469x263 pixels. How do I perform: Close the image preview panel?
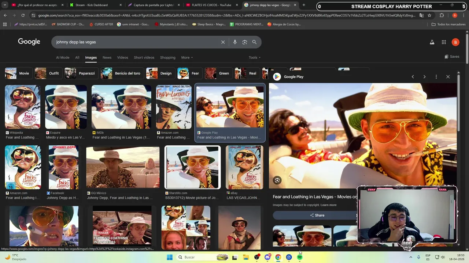tap(448, 77)
